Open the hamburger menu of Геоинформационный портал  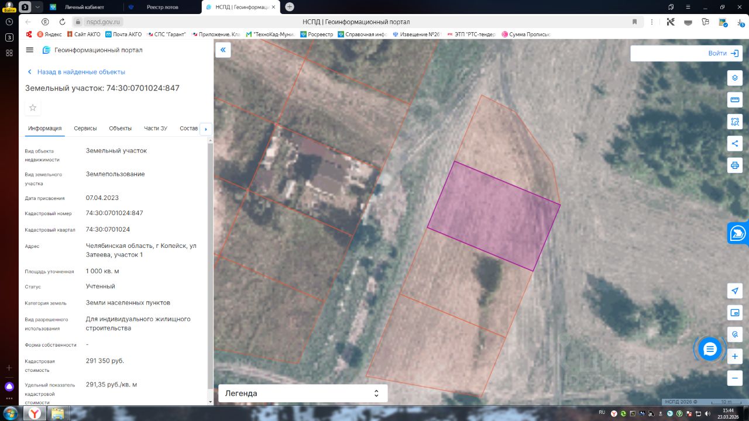tap(30, 50)
